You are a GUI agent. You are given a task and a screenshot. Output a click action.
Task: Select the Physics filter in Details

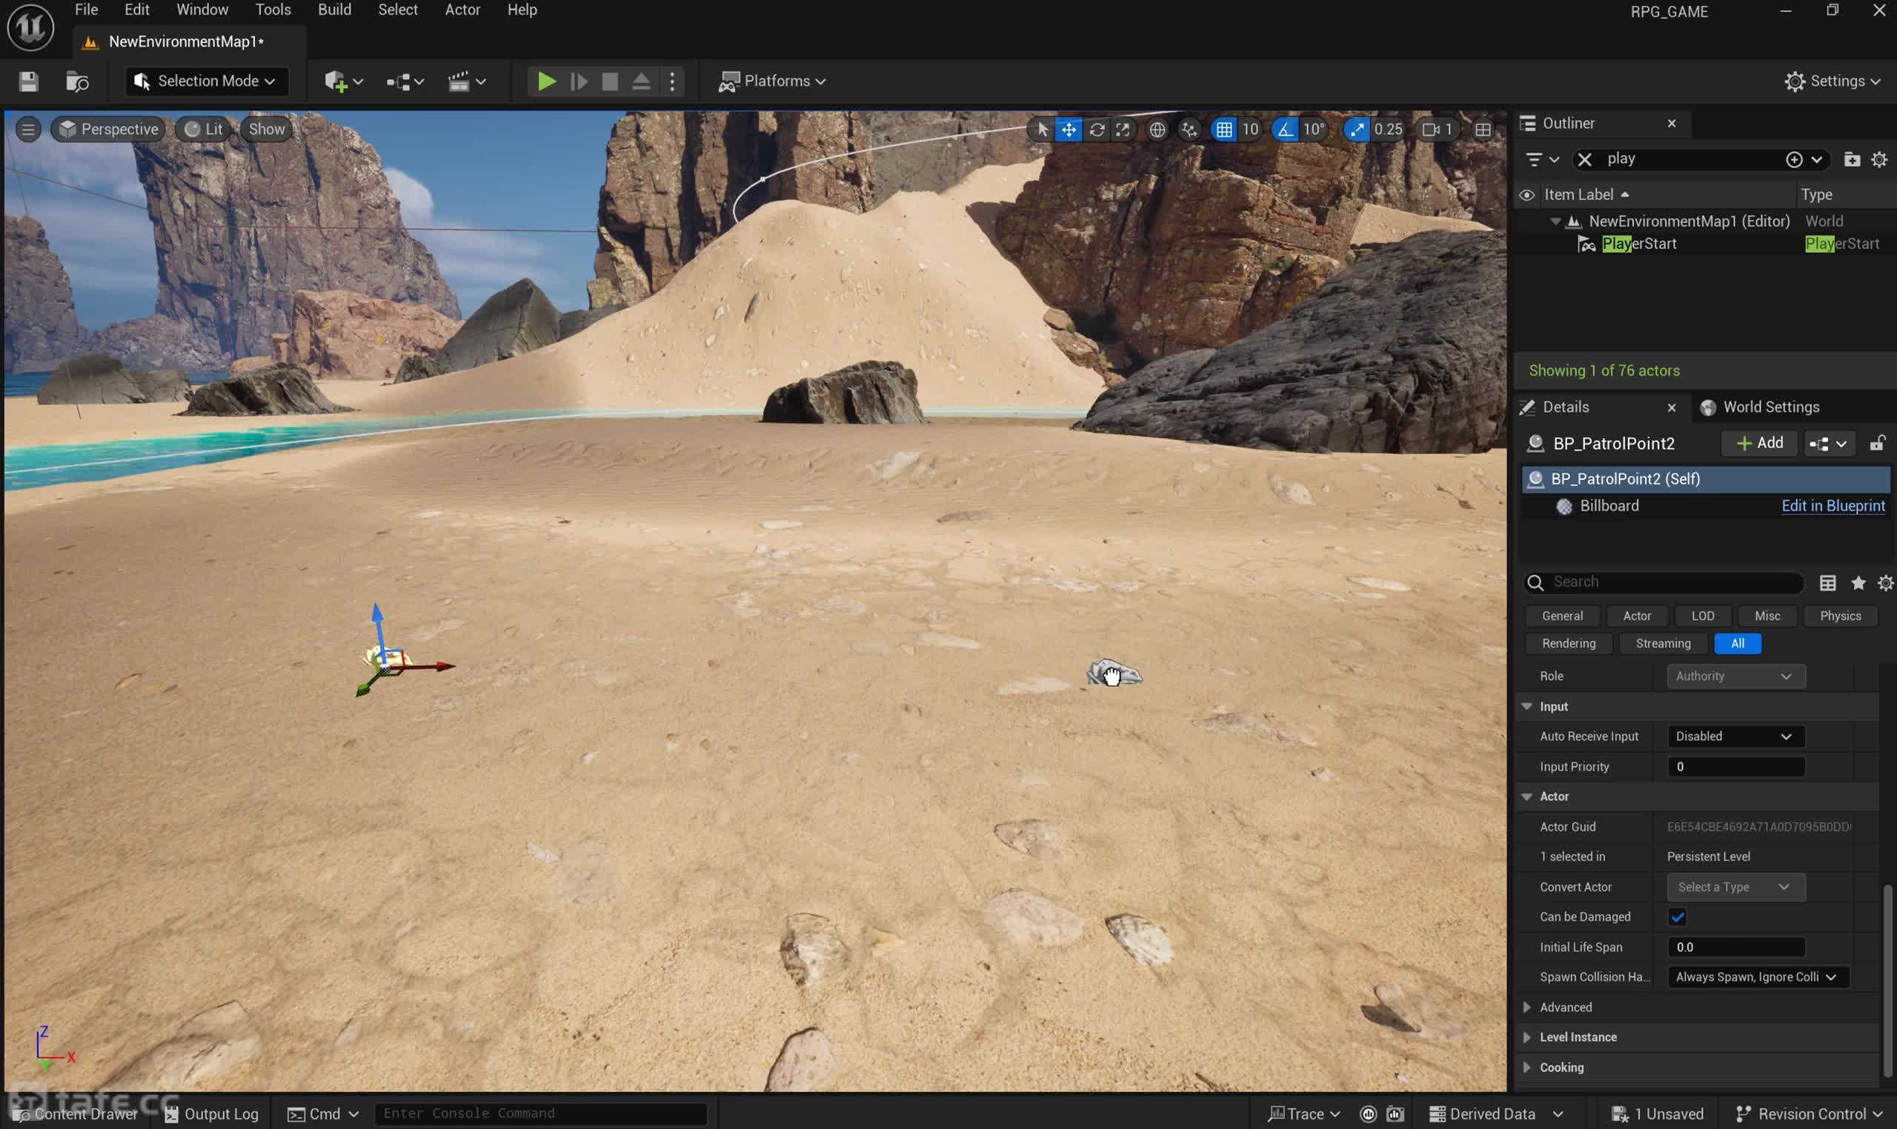[1839, 616]
